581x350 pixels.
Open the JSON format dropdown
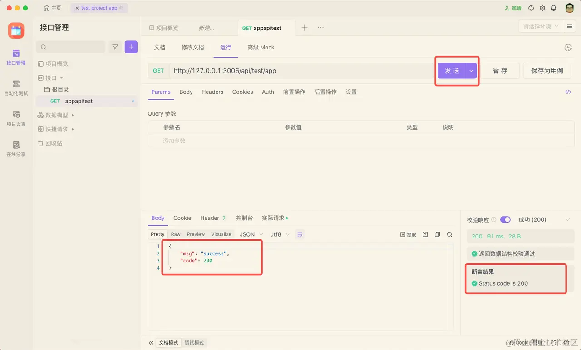pos(251,234)
